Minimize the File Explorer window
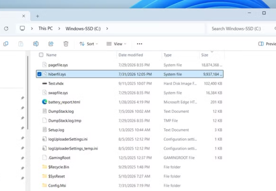This screenshot has height=191, width=276. pos(249,13)
